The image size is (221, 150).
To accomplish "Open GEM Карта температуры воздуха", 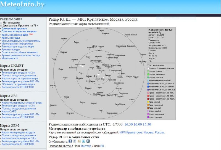I will (x=18, y=132).
